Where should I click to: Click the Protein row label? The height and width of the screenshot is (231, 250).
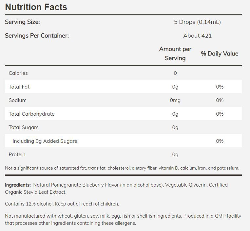[x=17, y=155]
